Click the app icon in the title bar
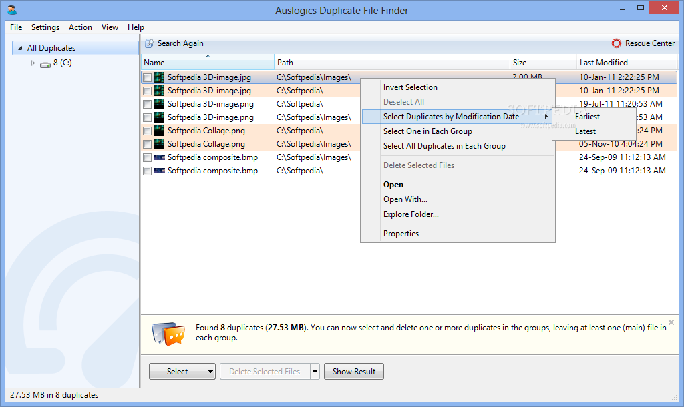The width and height of the screenshot is (684, 407). 12,9
